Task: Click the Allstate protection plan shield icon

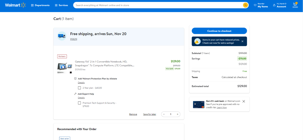Action: (x=75, y=79)
